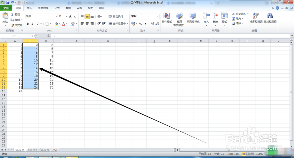Select column D header
This screenshot has width=294, height=158.
point(61,41)
